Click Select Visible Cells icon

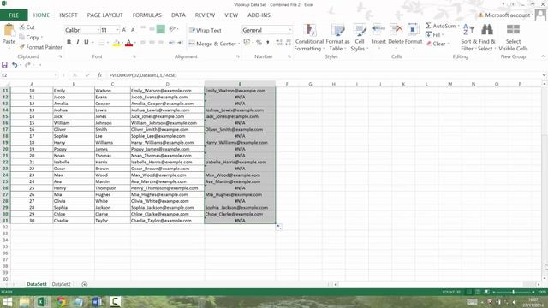point(513,30)
